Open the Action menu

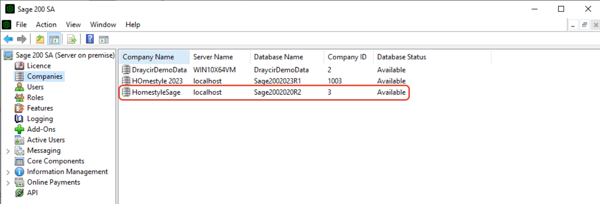click(46, 25)
